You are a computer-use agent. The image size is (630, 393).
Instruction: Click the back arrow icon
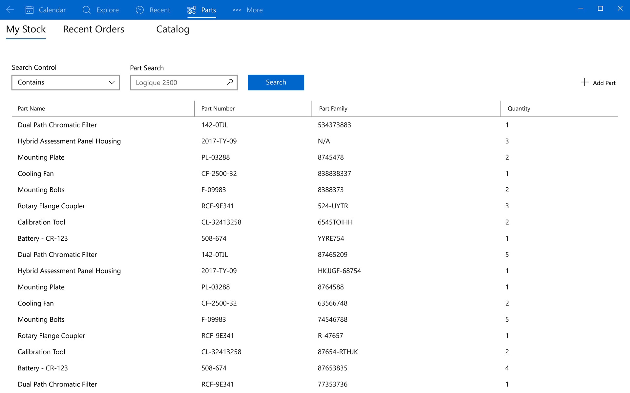[10, 10]
